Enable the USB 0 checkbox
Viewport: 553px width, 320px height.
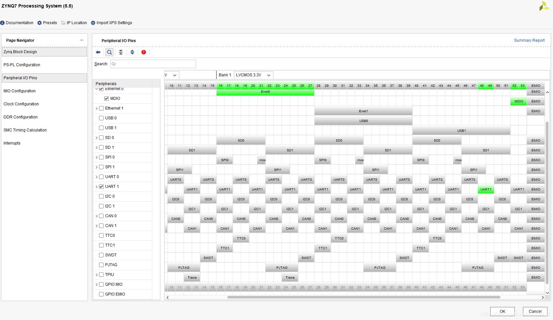(x=101, y=118)
